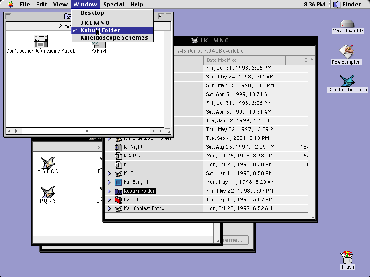370x277 pixels.
Task: Click the Kal OS8 folder icon
Action: click(x=118, y=200)
